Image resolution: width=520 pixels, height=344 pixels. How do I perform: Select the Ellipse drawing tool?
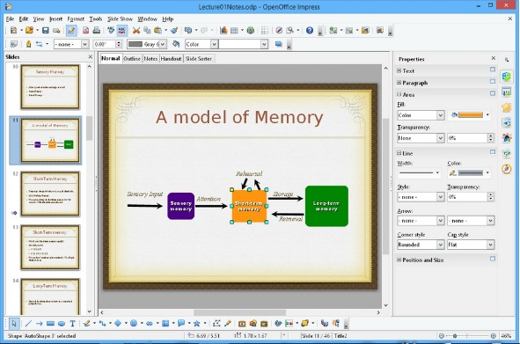(62, 324)
